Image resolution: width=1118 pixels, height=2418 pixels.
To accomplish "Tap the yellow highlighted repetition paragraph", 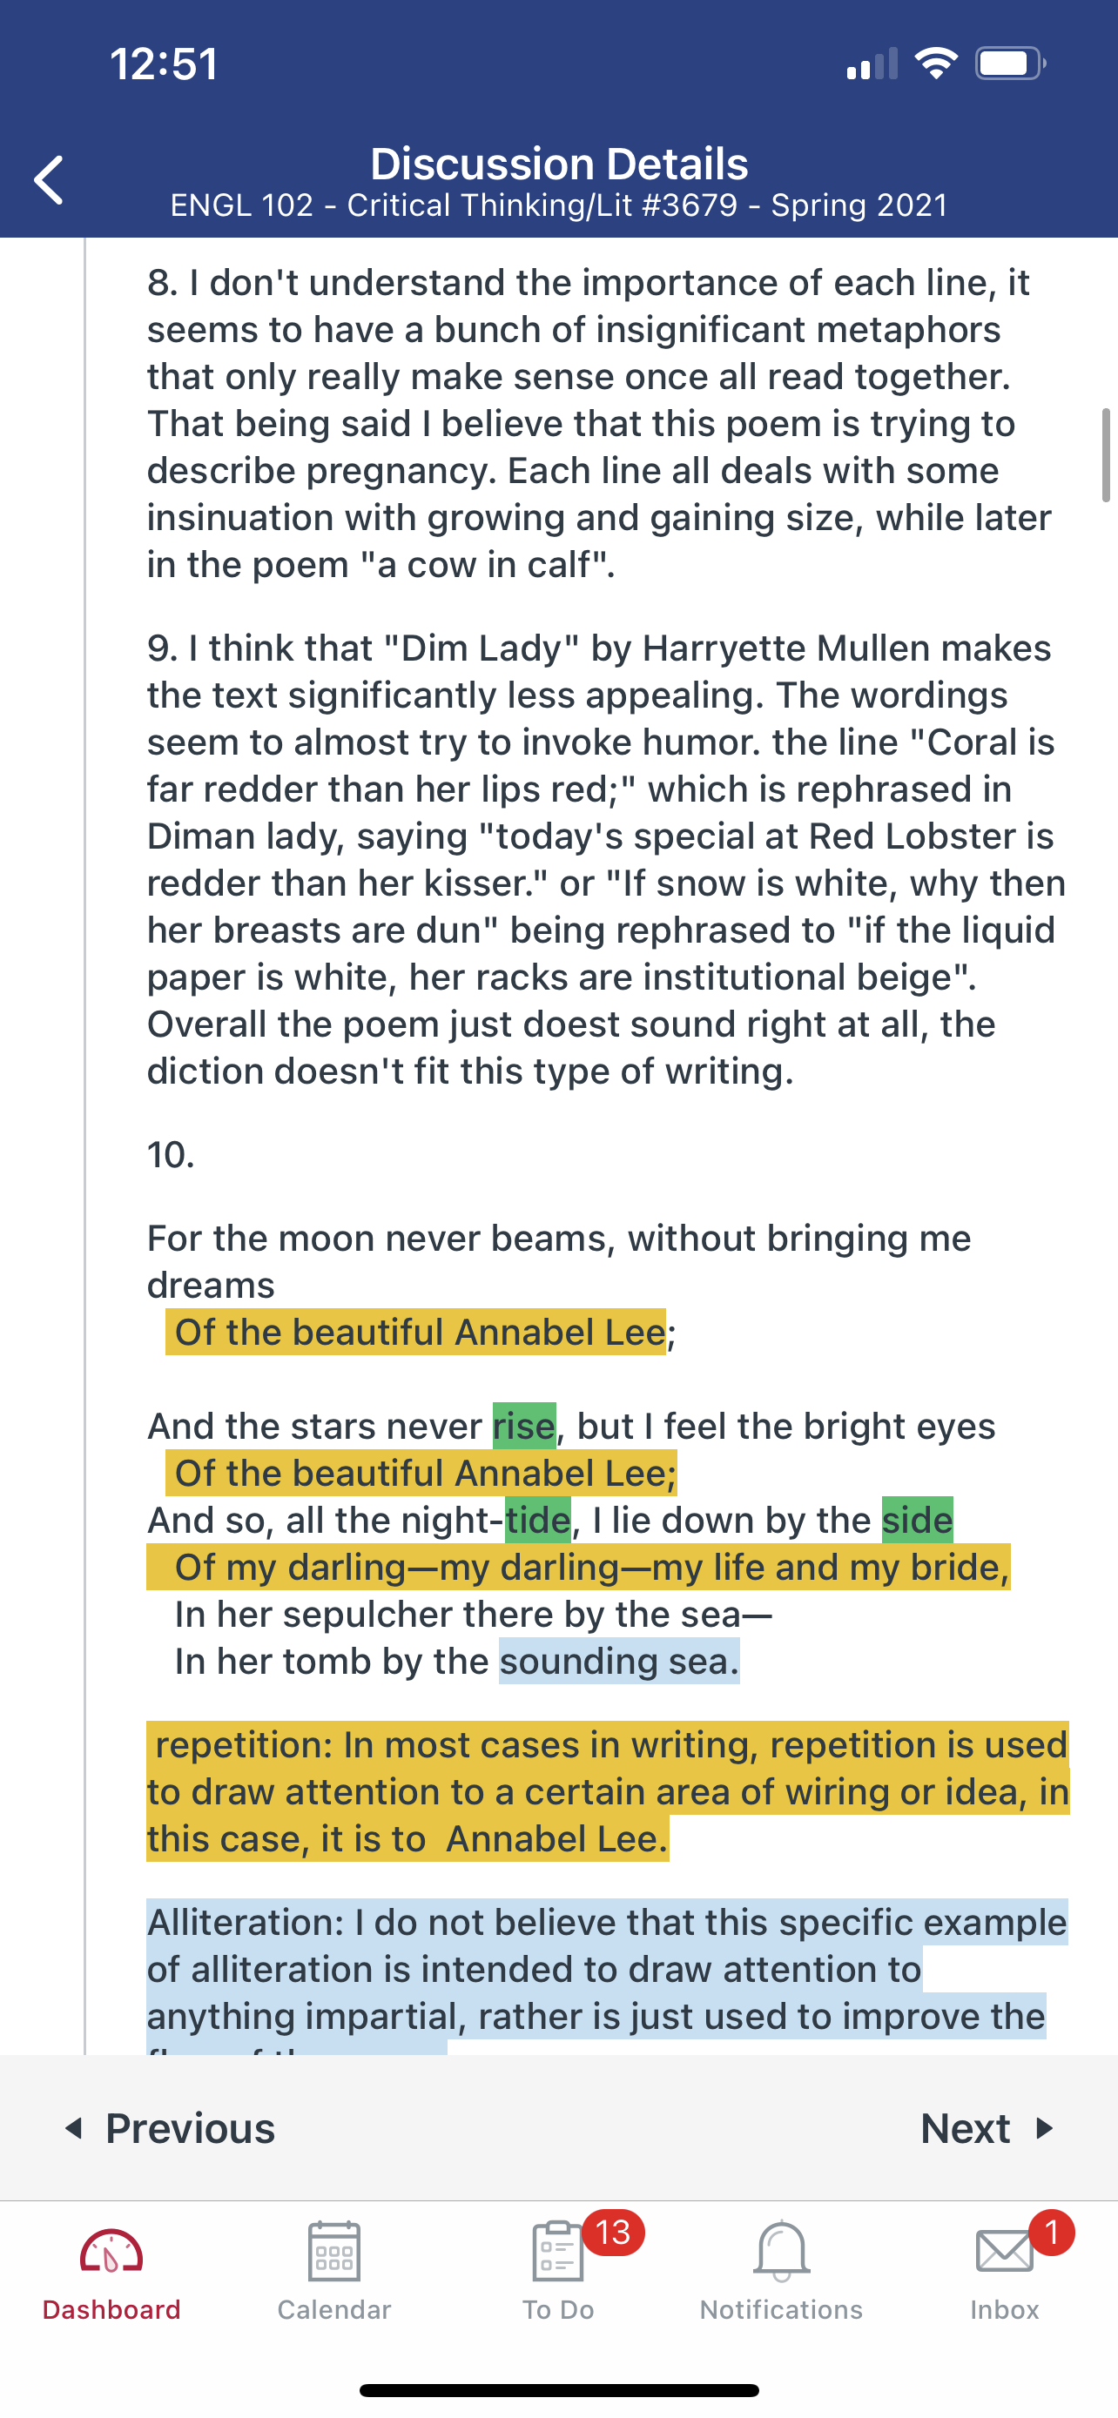I will coord(608,1791).
